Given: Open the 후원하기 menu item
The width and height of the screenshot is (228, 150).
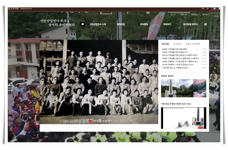Looking at the screenshot, I should tap(167, 24).
